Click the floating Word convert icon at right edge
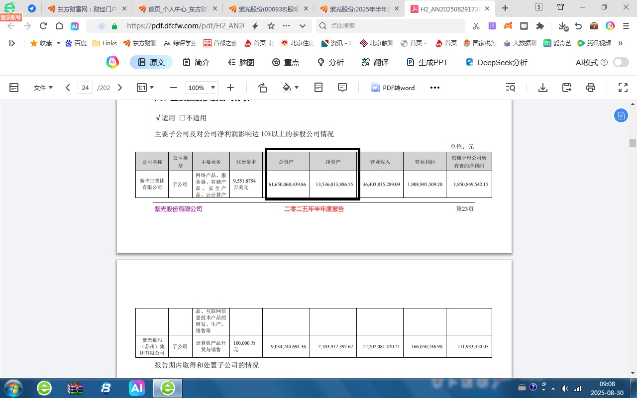 pyautogui.click(x=621, y=115)
